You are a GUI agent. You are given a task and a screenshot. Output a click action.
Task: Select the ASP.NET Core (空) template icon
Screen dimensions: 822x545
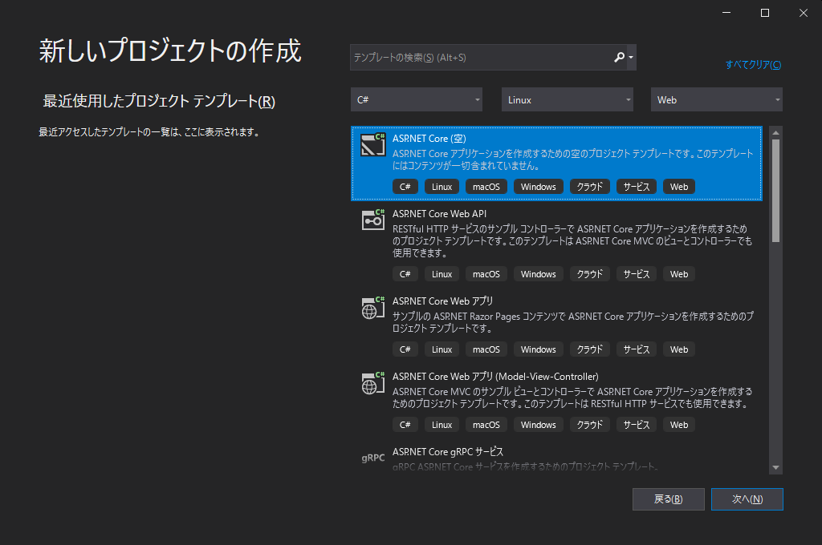tap(372, 146)
